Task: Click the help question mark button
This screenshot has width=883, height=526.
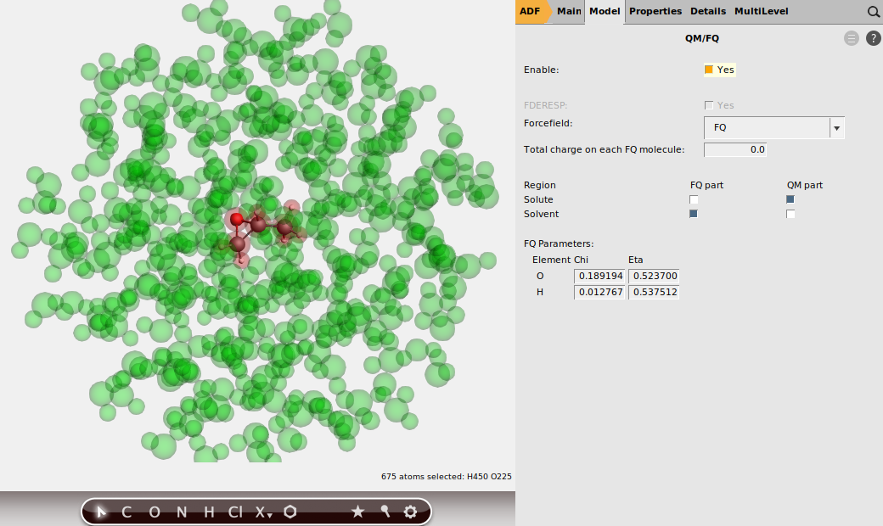Action: tap(873, 38)
